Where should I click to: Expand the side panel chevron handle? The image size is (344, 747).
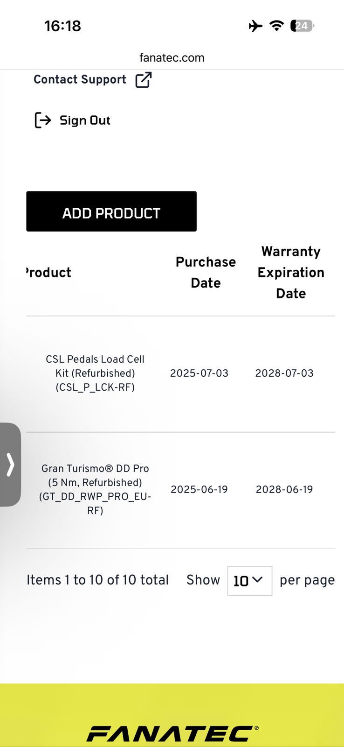tap(10, 465)
